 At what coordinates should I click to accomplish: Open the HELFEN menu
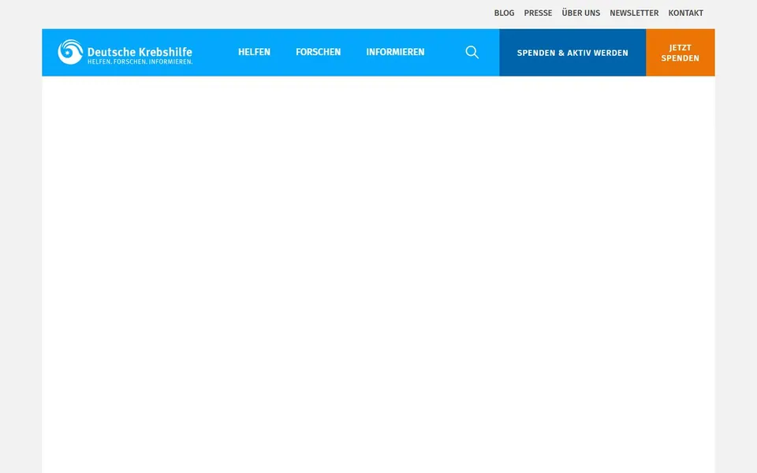pyautogui.click(x=254, y=52)
